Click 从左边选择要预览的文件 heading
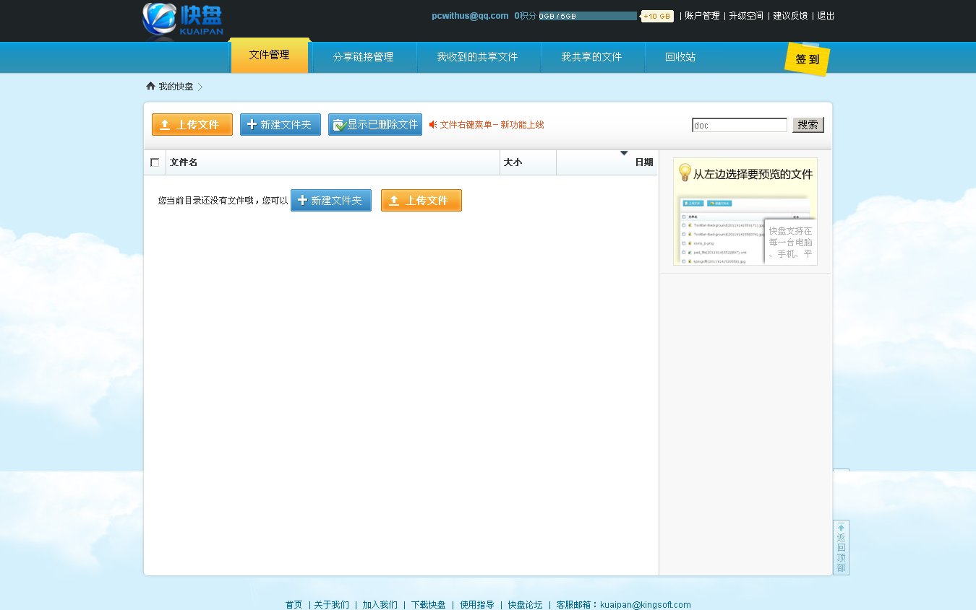The image size is (976, 610). coord(753,174)
